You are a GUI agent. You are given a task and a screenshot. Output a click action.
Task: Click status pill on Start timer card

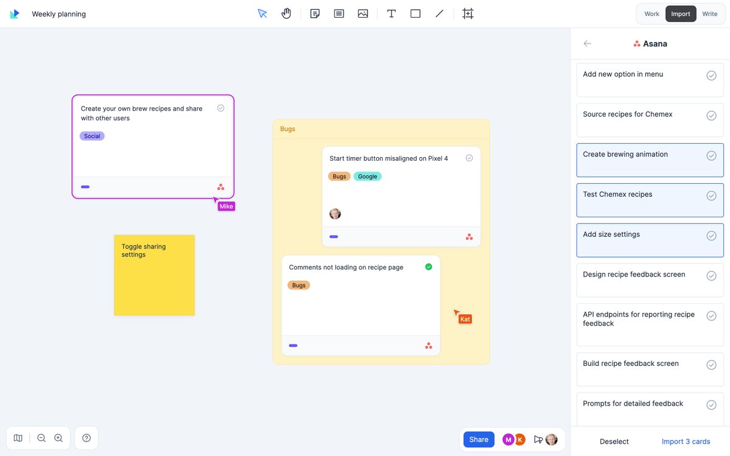pos(333,237)
